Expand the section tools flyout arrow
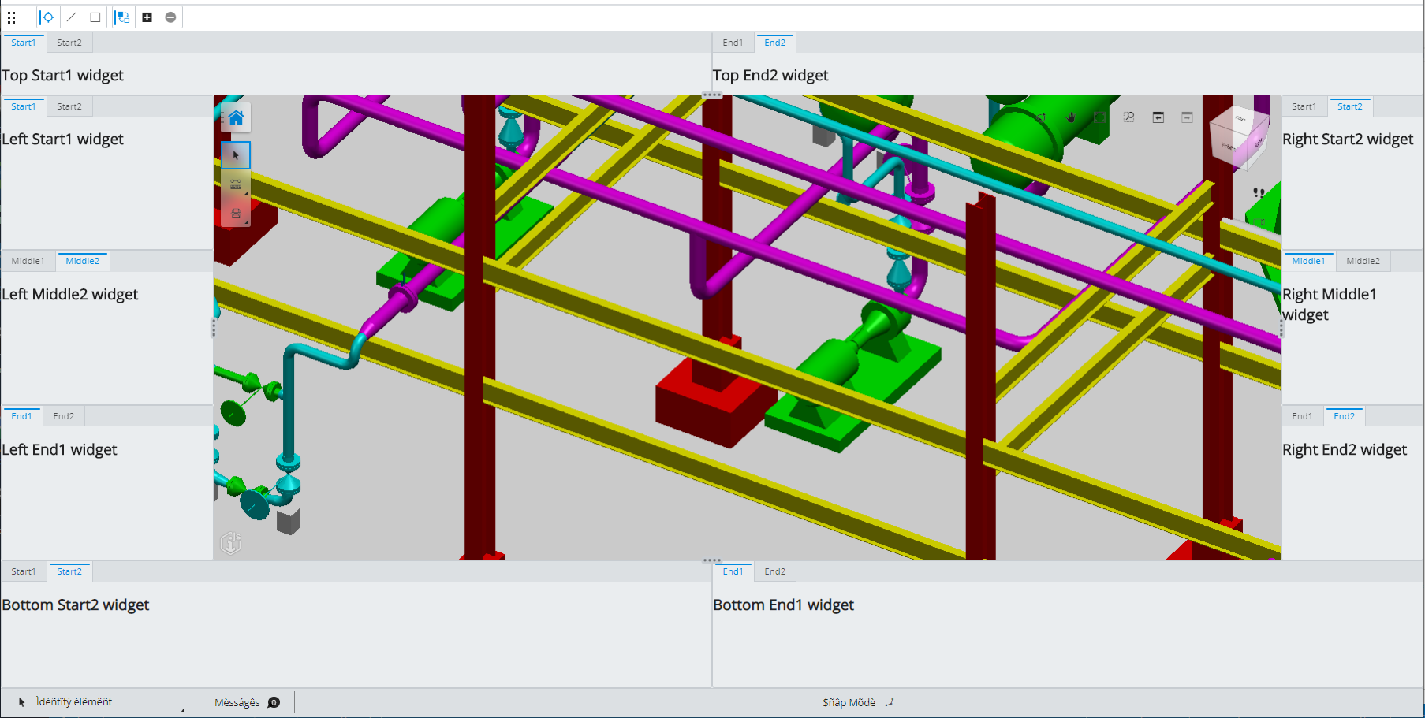The image size is (1425, 718). (246, 223)
